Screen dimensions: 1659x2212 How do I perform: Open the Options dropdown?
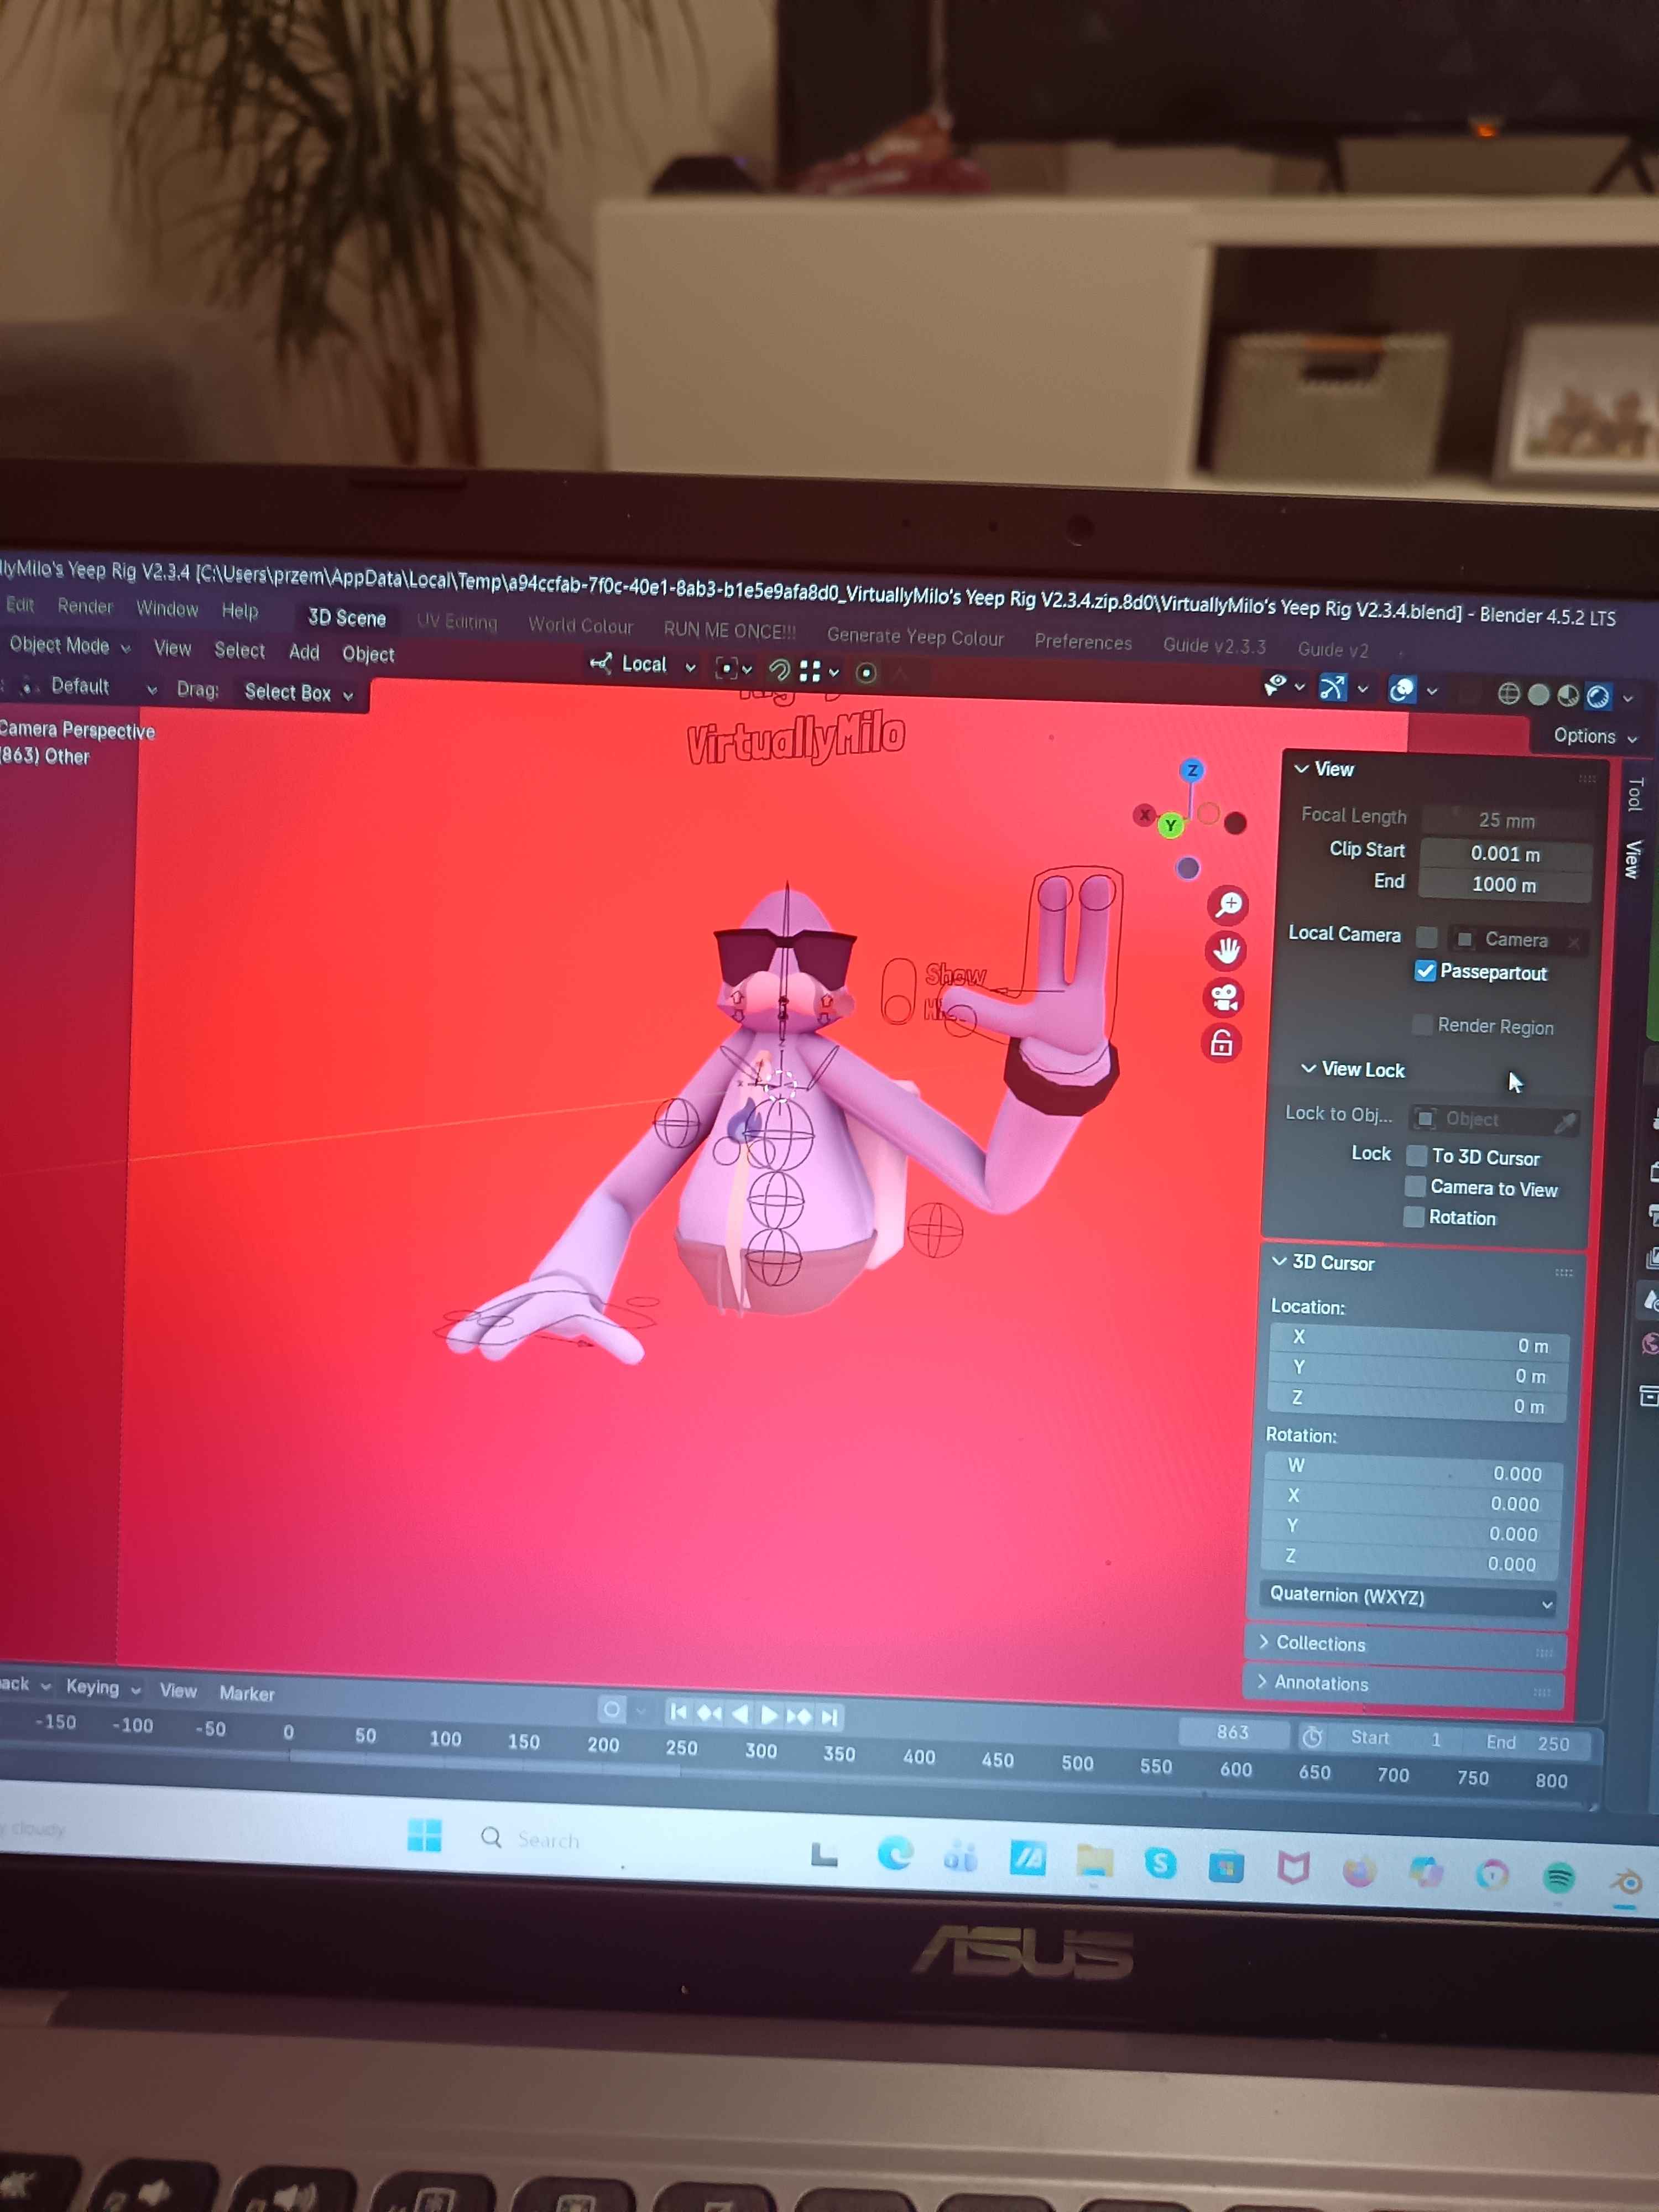[x=1595, y=736]
